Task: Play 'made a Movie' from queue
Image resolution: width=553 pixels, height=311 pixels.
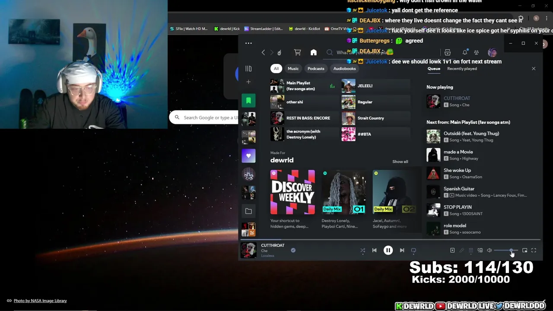Action: 482,155
